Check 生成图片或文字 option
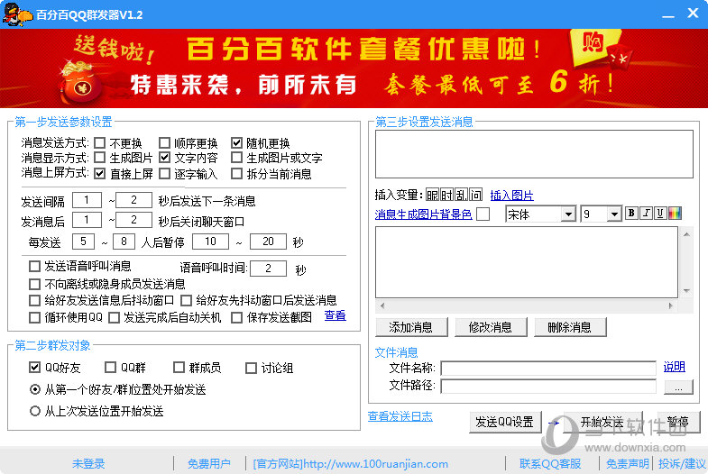 (x=236, y=158)
